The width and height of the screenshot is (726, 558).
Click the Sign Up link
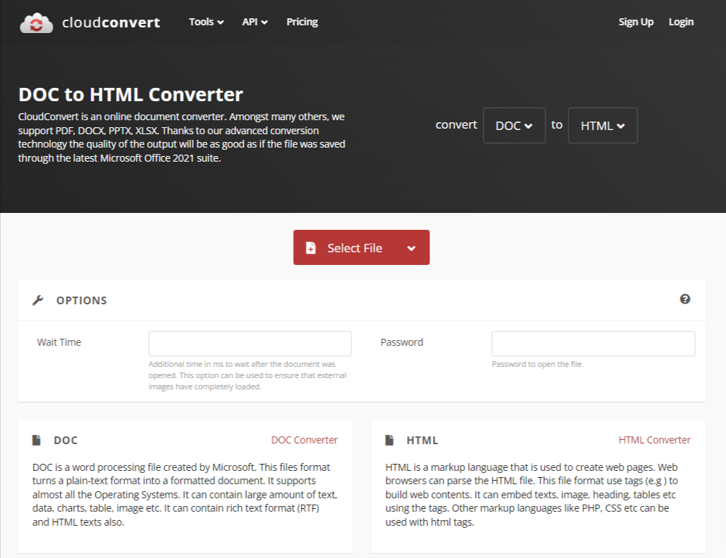(636, 22)
